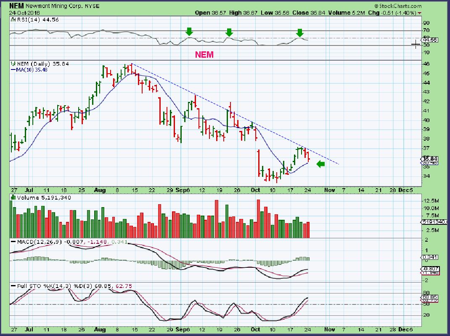Click the Full STO black line legend marker
This screenshot has height=336, width=450.
tap(13, 286)
